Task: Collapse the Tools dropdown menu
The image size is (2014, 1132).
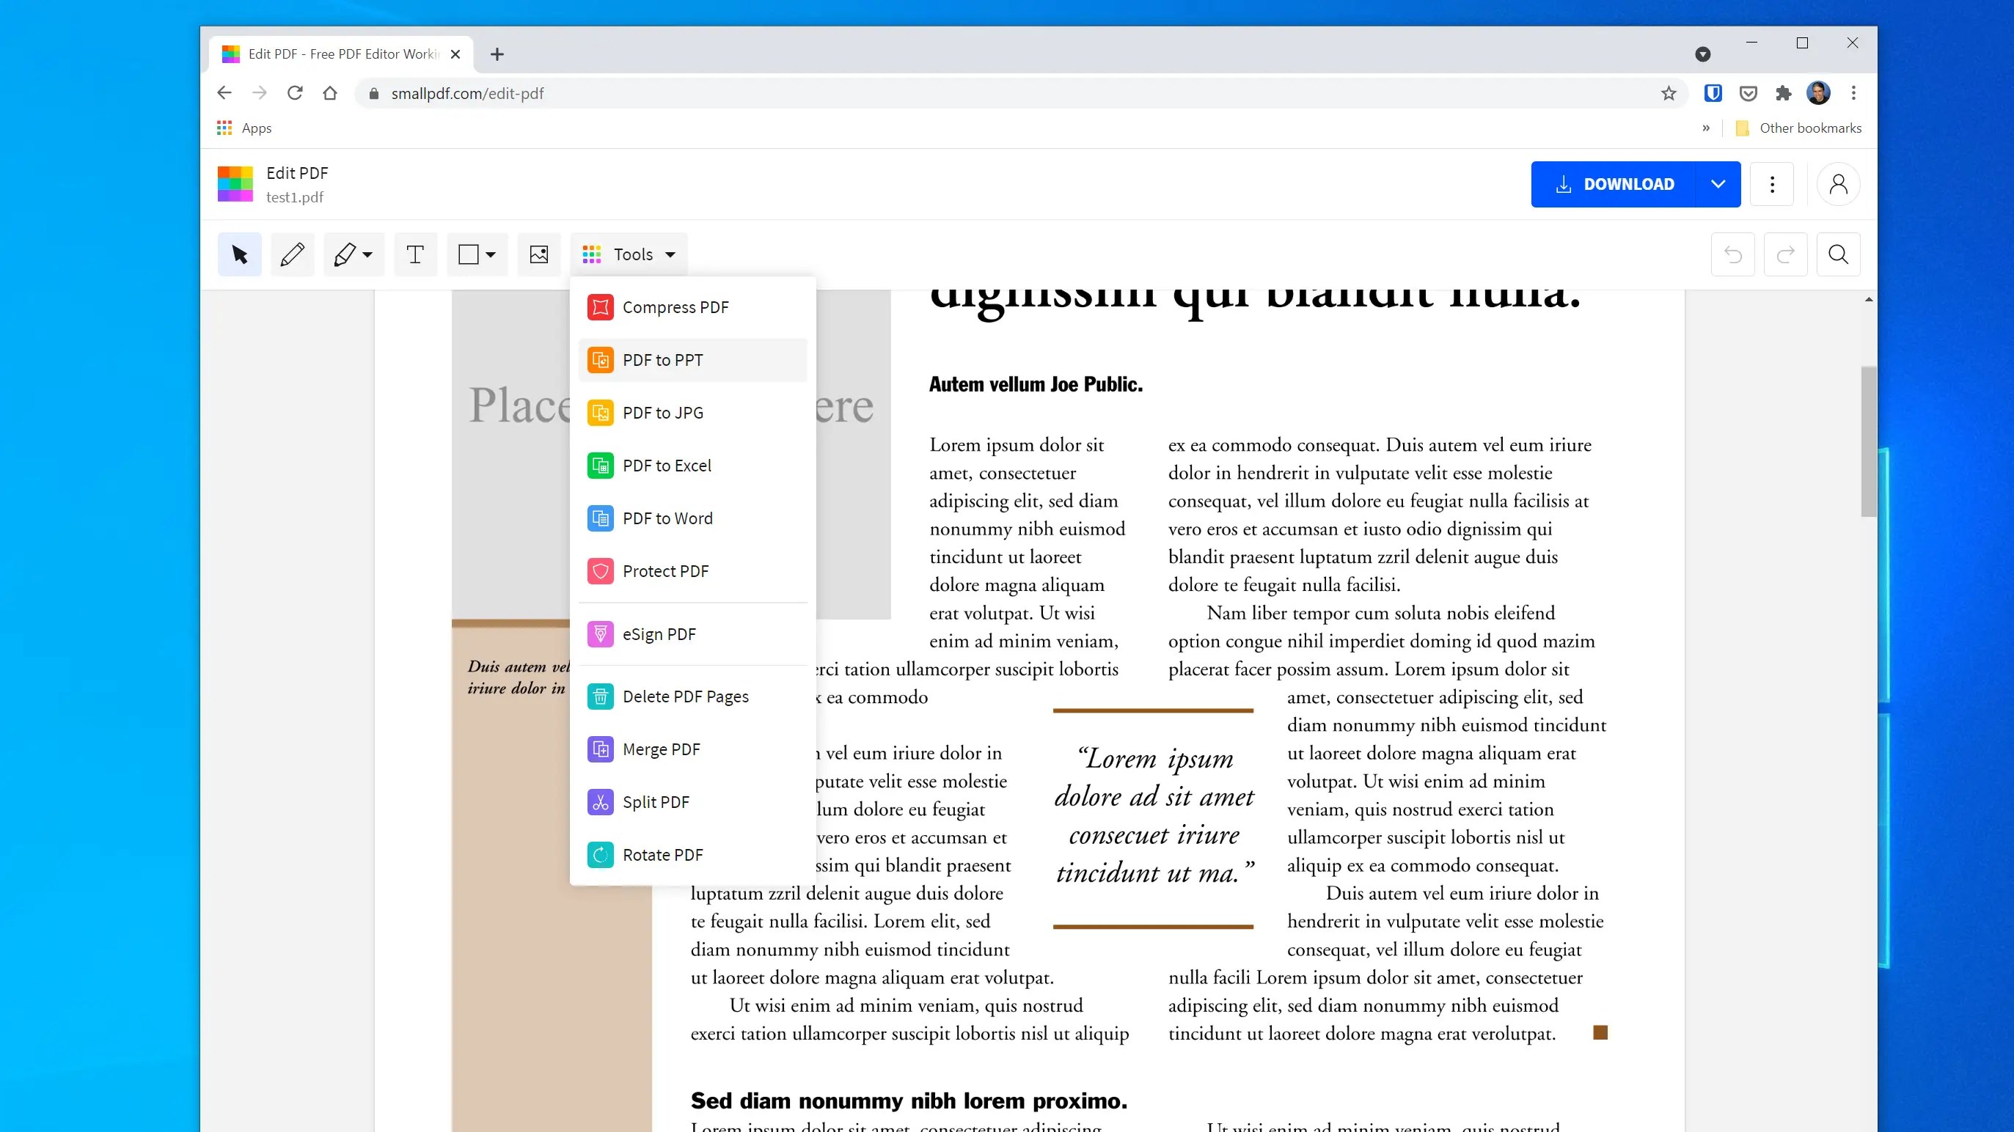Action: tap(629, 254)
